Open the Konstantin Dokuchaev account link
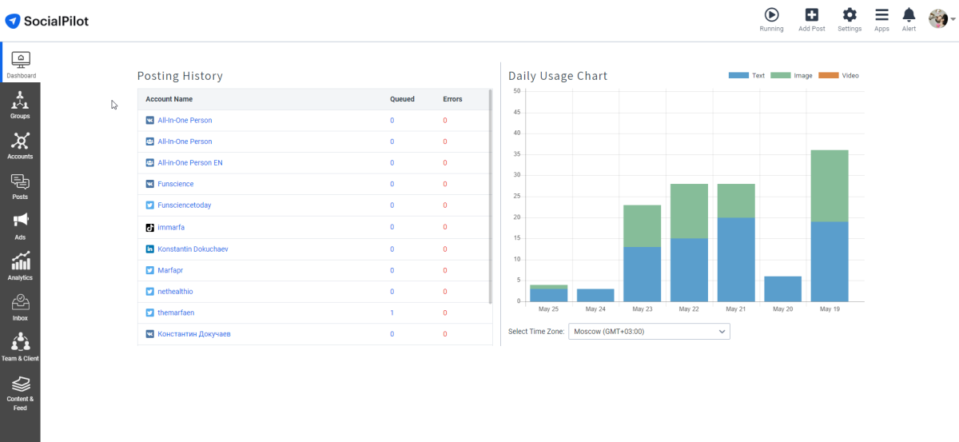 tap(193, 249)
